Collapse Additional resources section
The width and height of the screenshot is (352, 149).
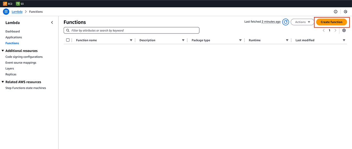(x=3, y=51)
